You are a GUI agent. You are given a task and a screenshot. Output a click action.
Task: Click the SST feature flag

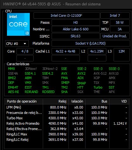click(111, 87)
